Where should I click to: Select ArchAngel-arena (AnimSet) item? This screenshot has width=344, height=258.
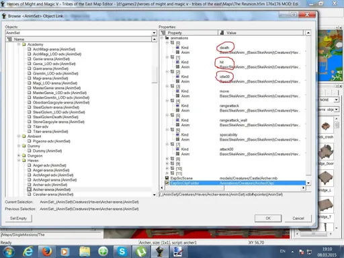pos(54,180)
